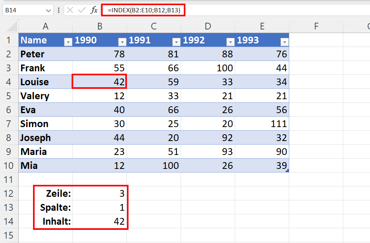Select row 1 header
Screen dimensions: 370x243
tap(9, 40)
